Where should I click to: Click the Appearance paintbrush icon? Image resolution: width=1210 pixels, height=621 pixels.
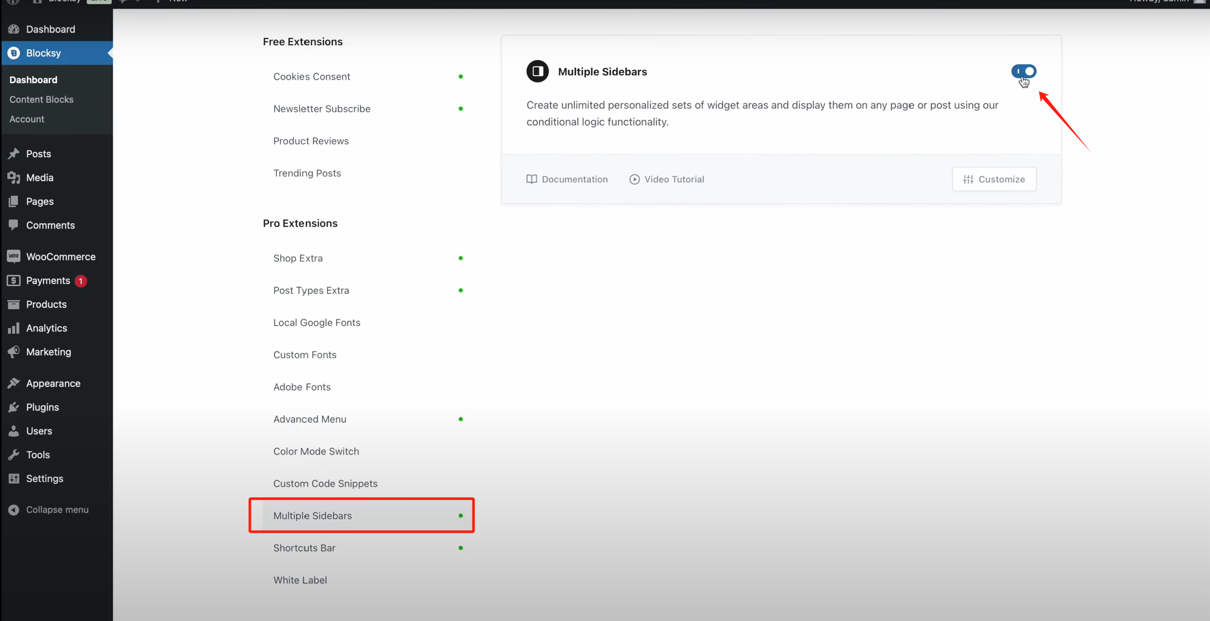[x=14, y=383]
